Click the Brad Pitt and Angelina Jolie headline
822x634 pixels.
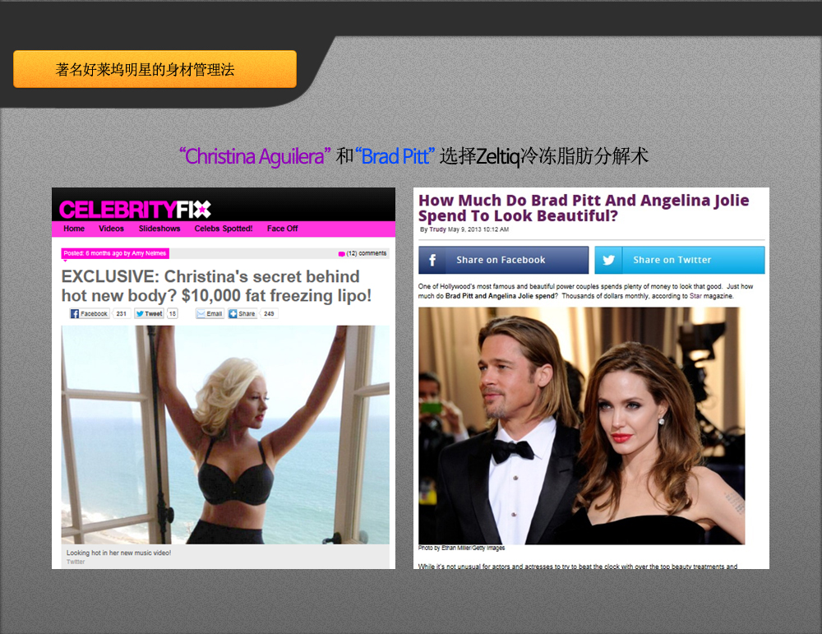click(584, 208)
